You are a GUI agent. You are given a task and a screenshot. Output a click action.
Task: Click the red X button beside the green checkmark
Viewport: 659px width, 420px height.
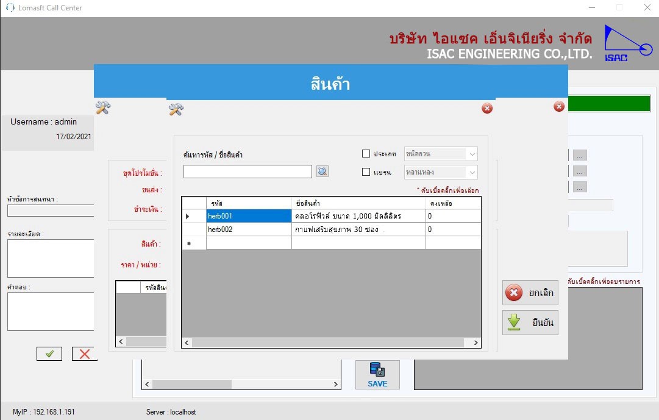click(x=84, y=353)
